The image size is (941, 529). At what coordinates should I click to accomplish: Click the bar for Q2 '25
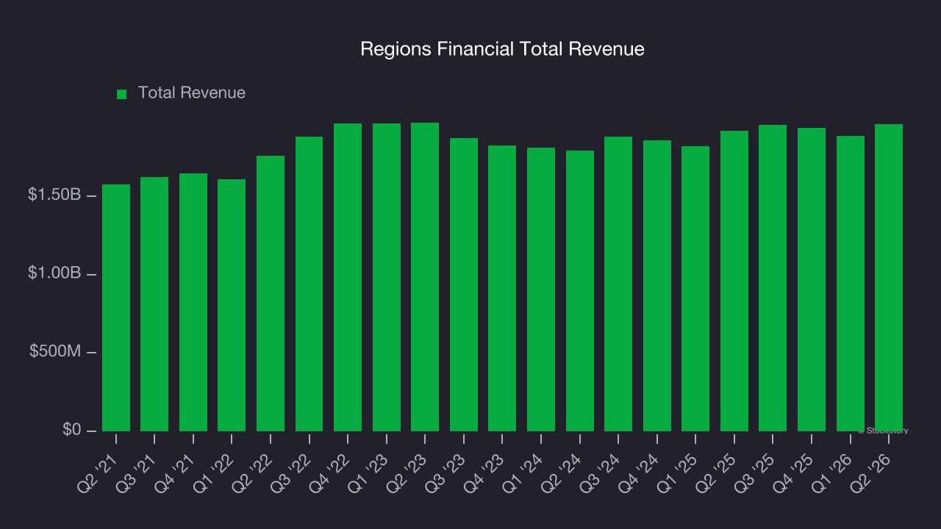click(734, 281)
